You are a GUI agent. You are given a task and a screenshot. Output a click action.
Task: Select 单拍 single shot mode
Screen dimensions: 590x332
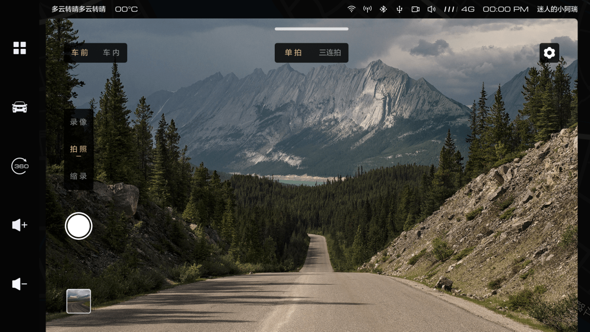293,53
